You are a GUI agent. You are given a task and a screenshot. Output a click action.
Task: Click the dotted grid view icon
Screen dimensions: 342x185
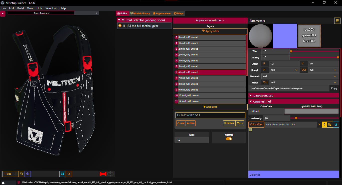click(16, 174)
